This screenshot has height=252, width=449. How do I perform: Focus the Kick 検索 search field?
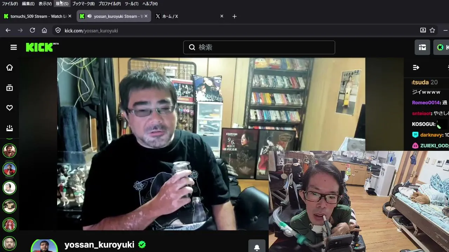(x=259, y=47)
